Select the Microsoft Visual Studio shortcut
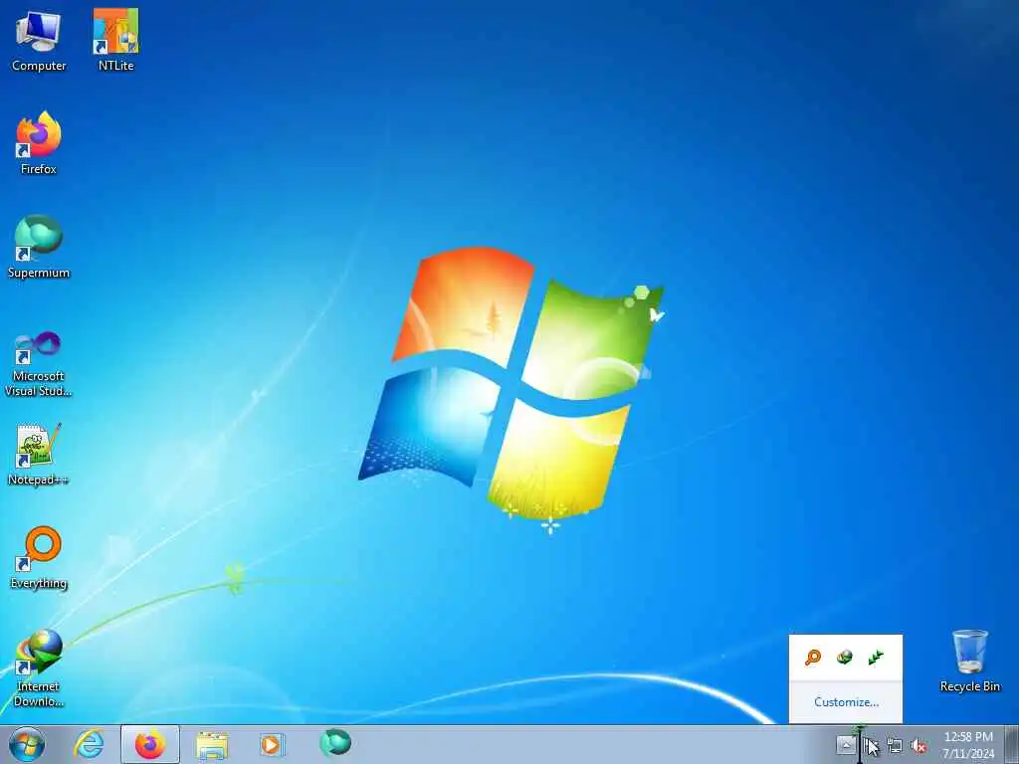This screenshot has height=764, width=1019. click(x=39, y=364)
